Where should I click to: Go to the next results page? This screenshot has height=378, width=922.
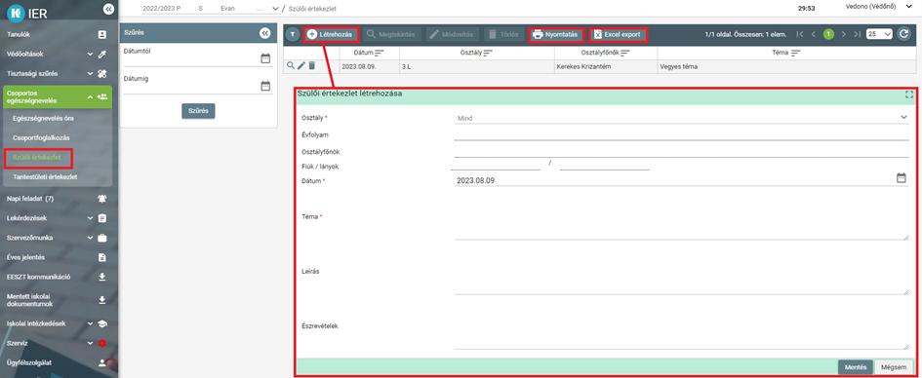click(x=844, y=35)
